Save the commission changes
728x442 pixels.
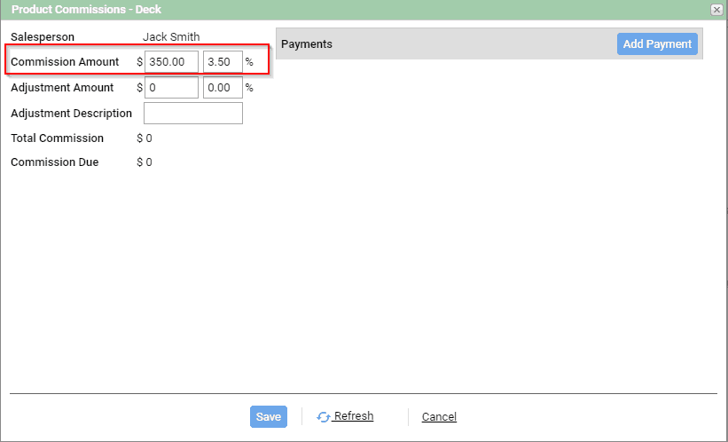269,416
